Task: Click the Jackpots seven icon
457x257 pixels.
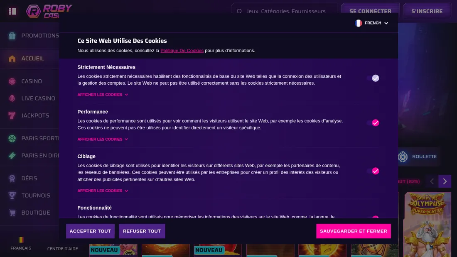Action: coord(12,116)
